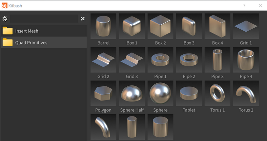This screenshot has height=141, width=267.
Task: Choose the Box 4 thin slab mesh
Action: 217,26
